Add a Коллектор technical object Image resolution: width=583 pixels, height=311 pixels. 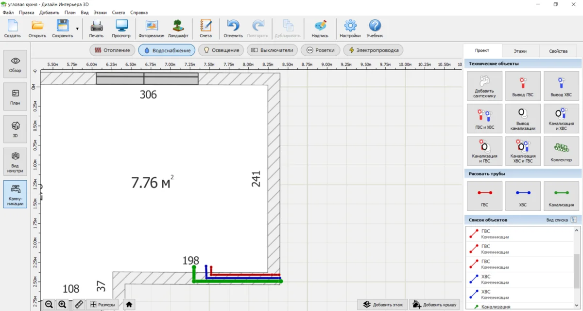point(561,151)
